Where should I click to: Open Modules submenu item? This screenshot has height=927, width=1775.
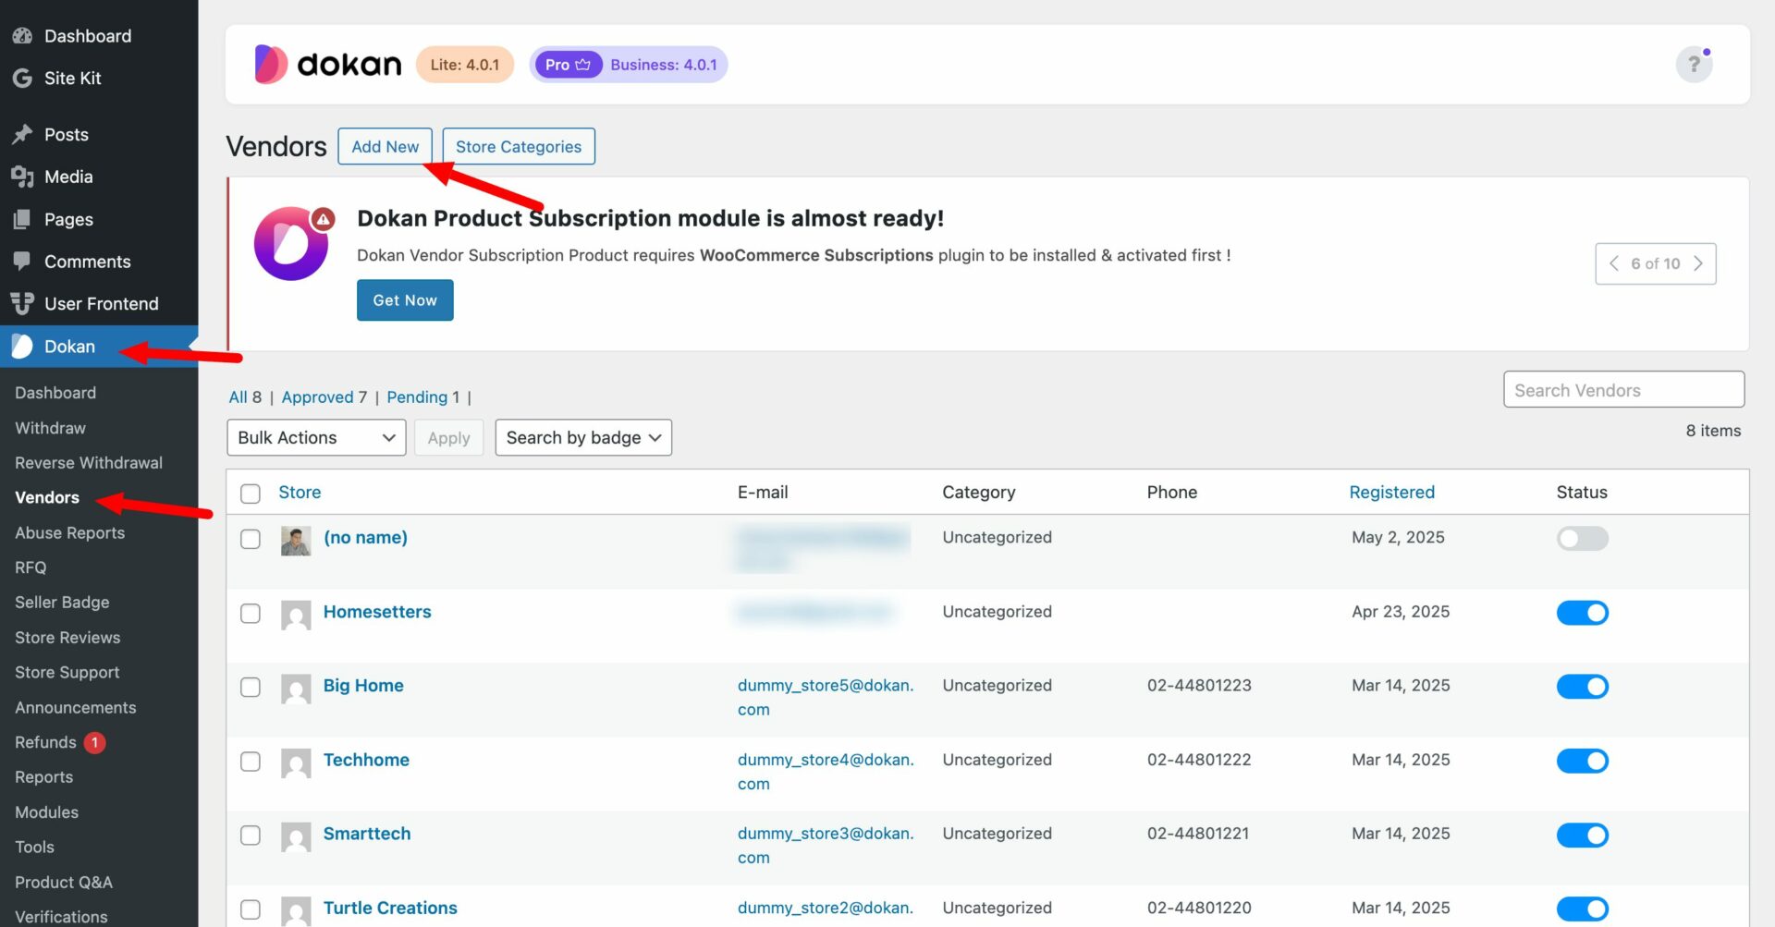click(46, 811)
